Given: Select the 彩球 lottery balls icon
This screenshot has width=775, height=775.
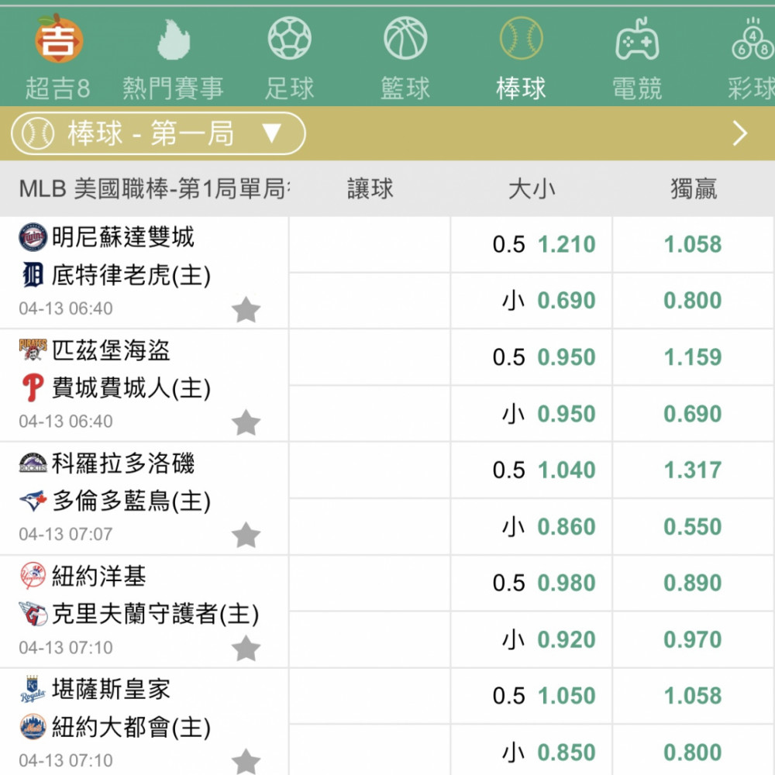Looking at the screenshot, I should coord(753,39).
